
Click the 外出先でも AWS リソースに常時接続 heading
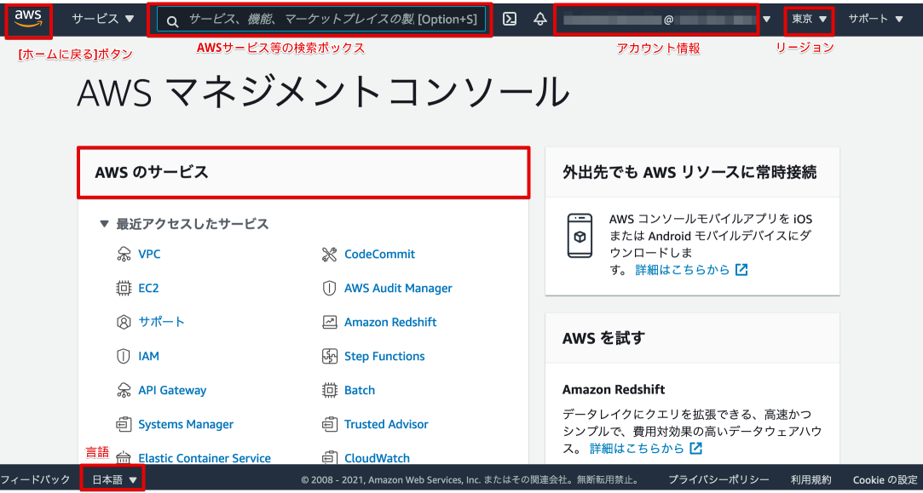tap(689, 172)
